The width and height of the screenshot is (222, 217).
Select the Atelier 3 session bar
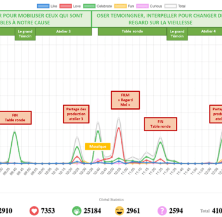pos(63,31)
